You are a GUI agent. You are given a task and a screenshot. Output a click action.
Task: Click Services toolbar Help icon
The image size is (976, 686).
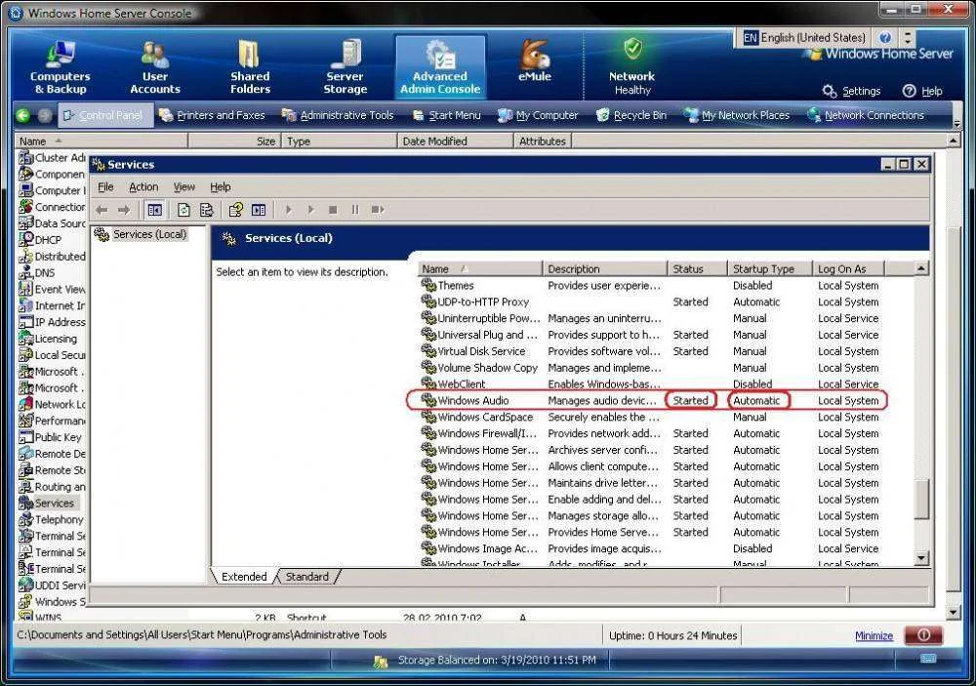point(235,211)
